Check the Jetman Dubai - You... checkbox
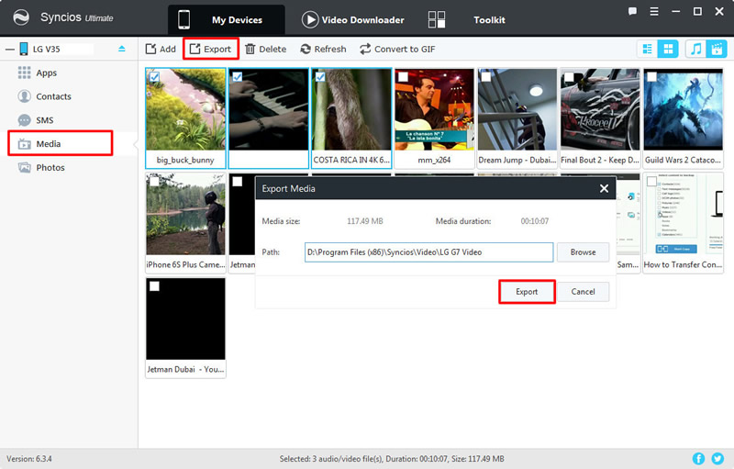The image size is (734, 469). [154, 286]
